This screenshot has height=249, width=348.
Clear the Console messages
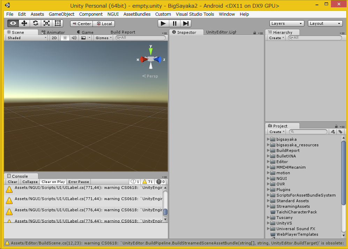(x=13, y=182)
